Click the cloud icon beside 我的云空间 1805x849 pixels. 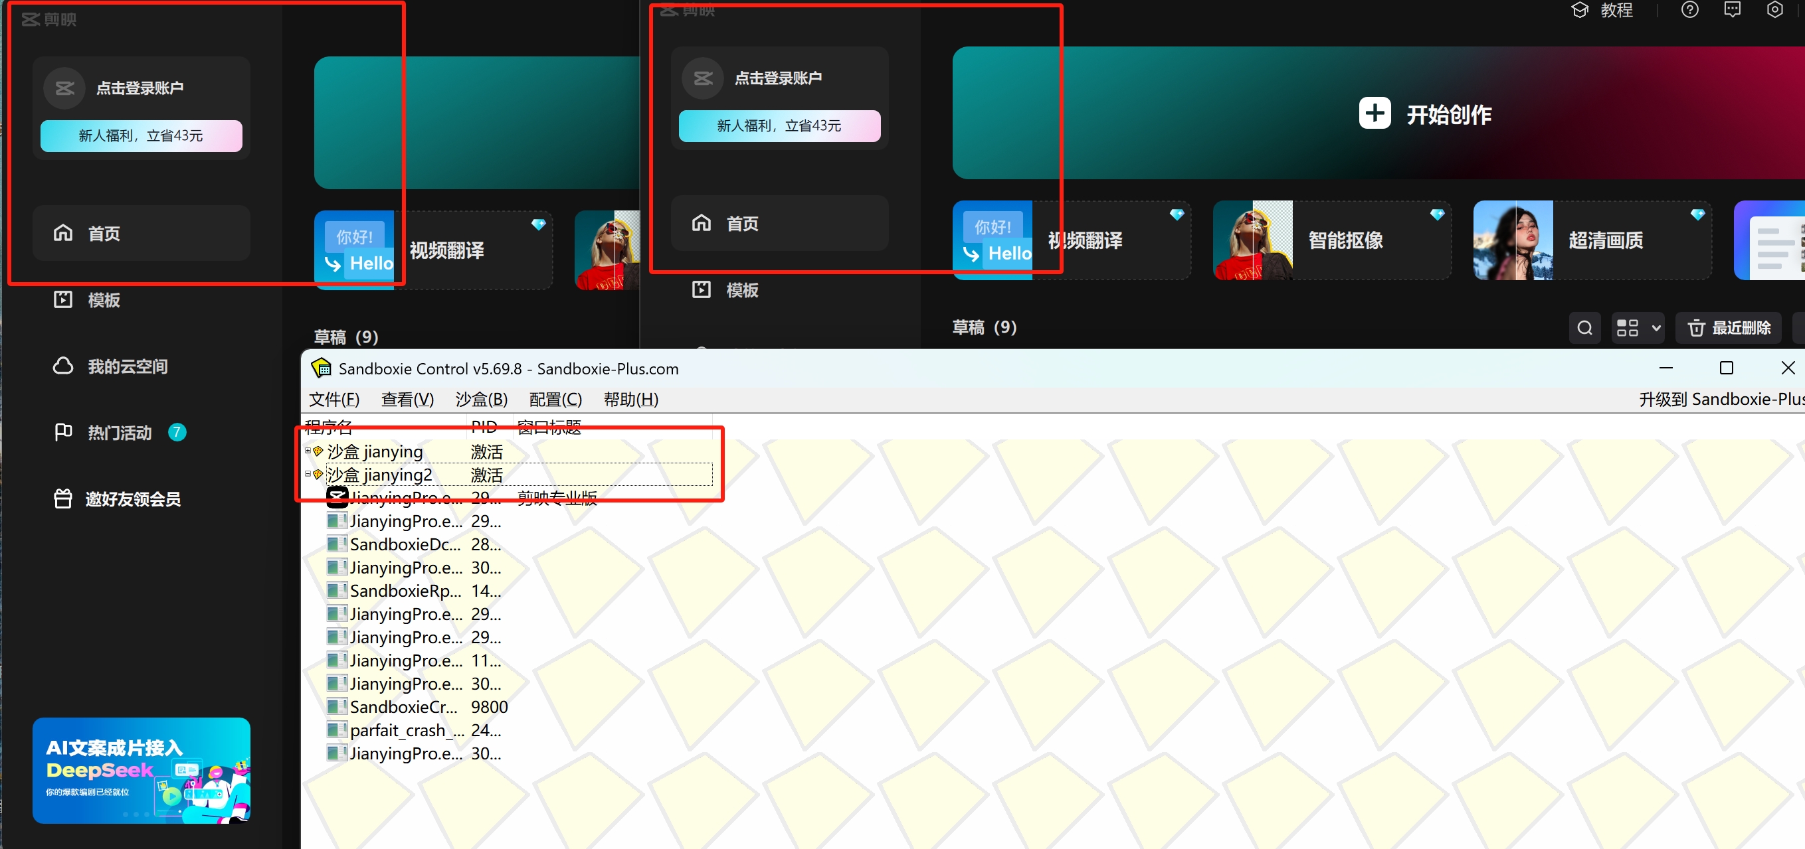click(63, 366)
